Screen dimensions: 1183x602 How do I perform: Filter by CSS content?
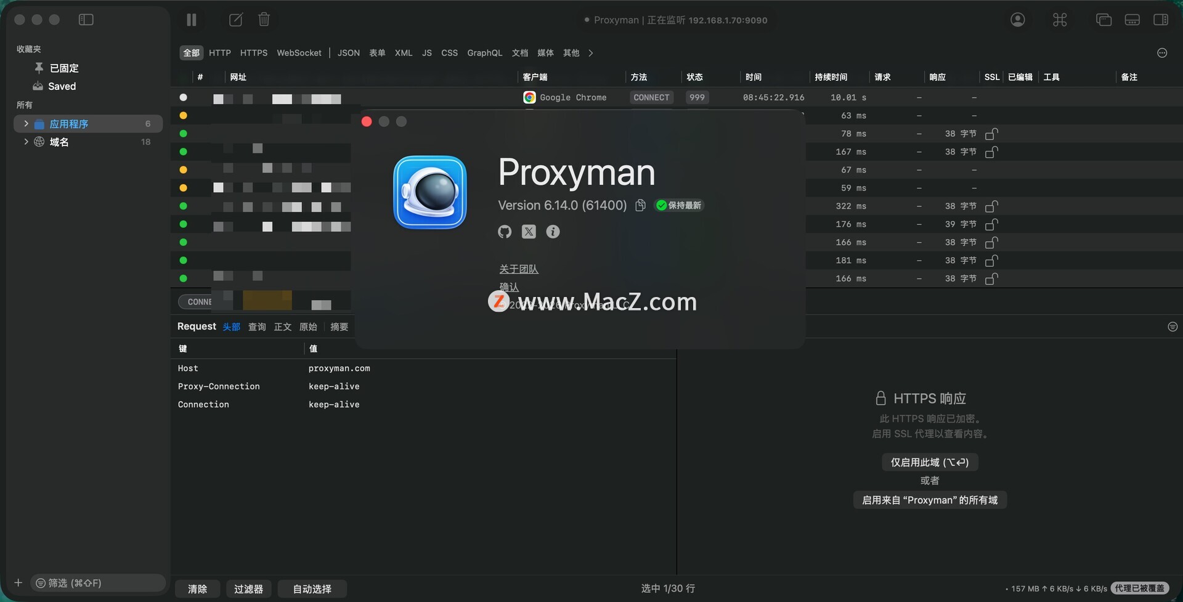[449, 53]
